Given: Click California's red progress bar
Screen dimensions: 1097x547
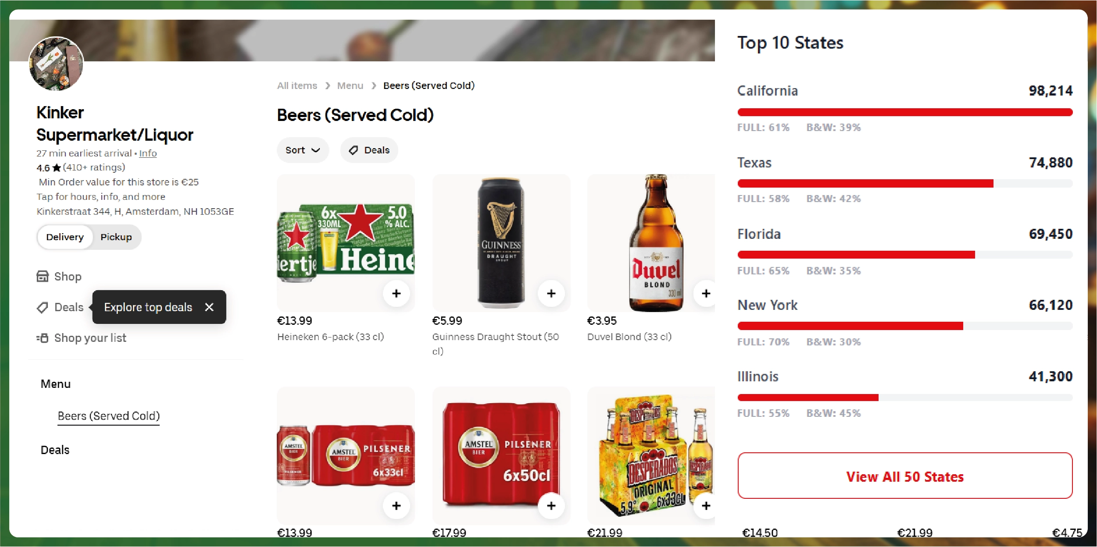Looking at the screenshot, I should click(x=905, y=112).
